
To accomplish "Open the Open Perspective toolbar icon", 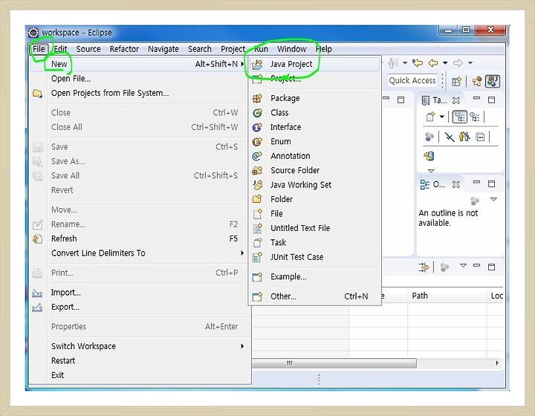I will (456, 82).
